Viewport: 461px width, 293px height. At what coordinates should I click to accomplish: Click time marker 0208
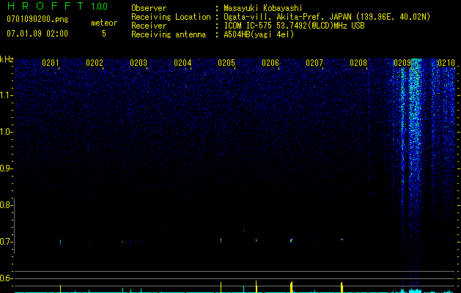coord(358,63)
